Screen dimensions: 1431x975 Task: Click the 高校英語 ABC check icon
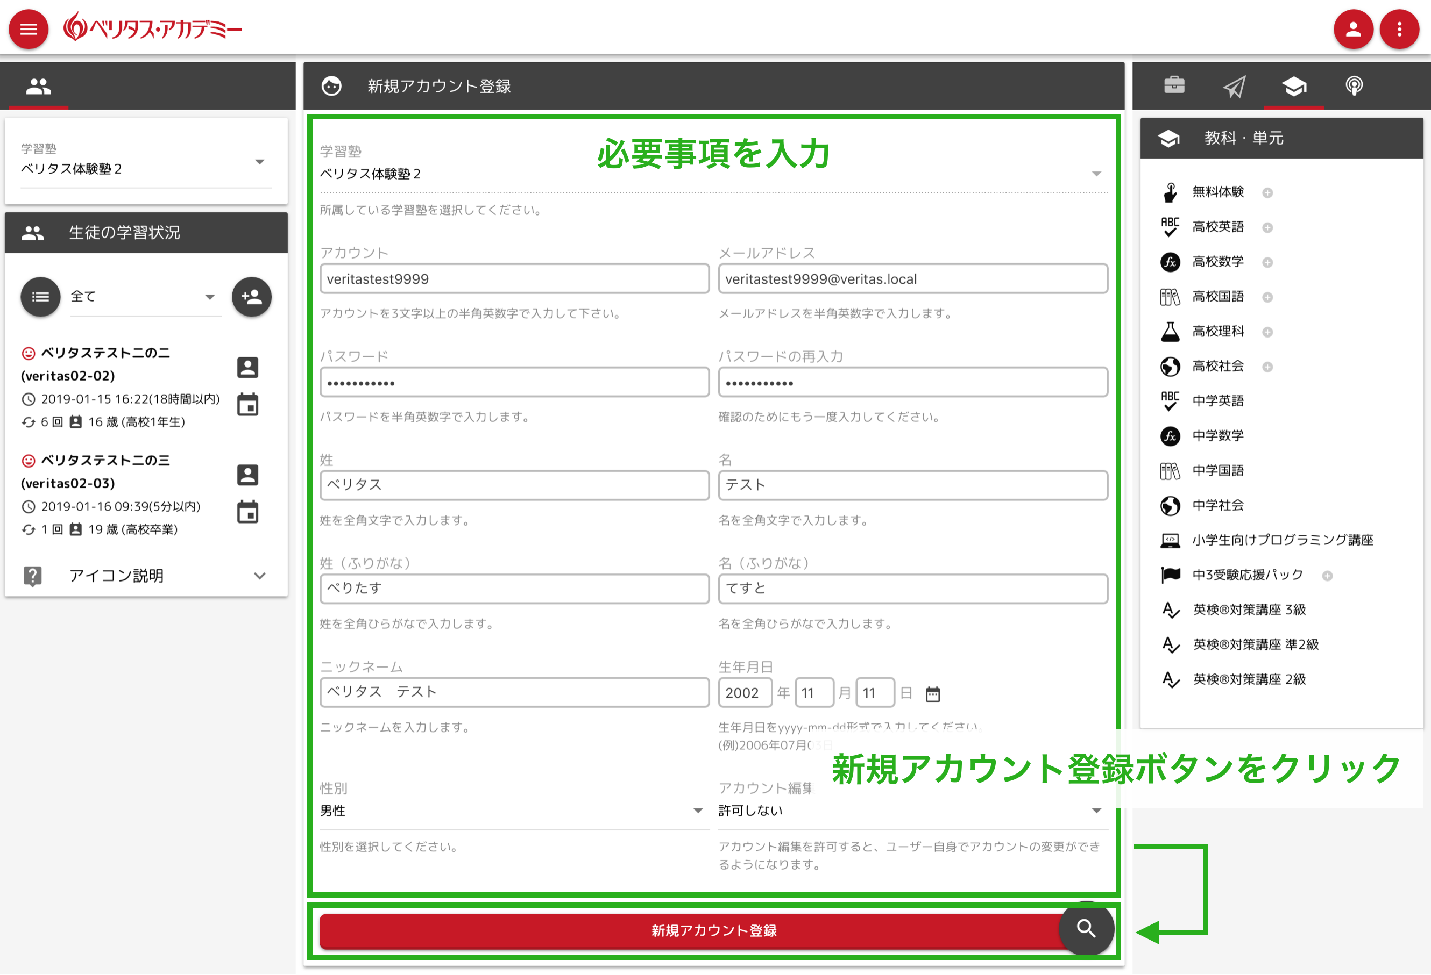click(x=1170, y=227)
